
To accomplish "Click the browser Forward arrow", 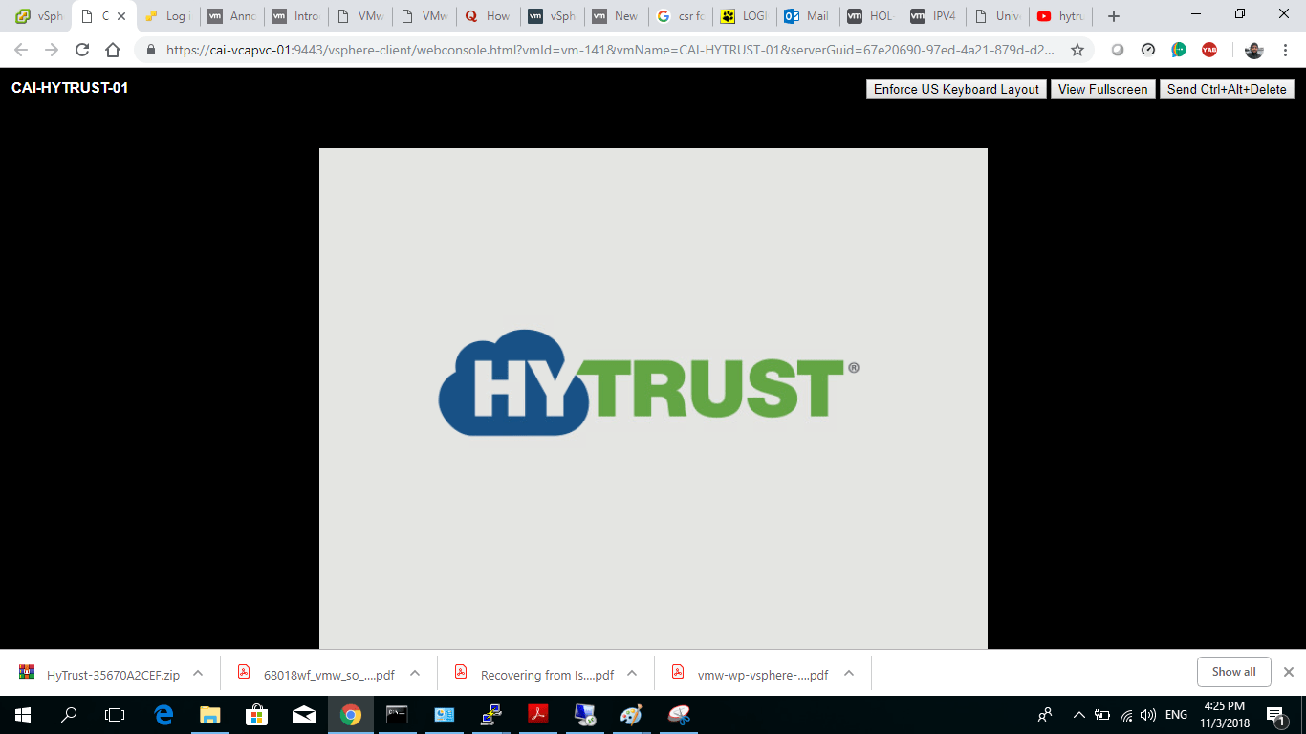I will (x=52, y=50).
